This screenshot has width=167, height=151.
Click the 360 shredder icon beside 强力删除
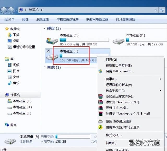tap(100, 121)
